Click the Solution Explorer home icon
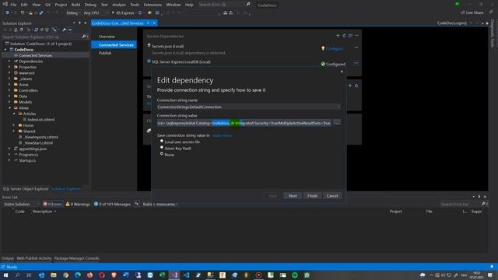 coord(16,30)
